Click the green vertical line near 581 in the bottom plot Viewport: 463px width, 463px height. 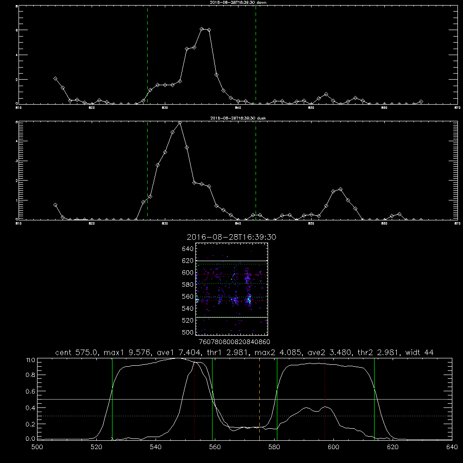pos(277,399)
